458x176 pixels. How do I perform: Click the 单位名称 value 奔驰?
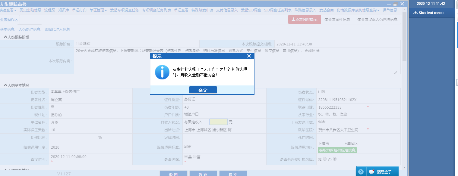pyautogui.click(x=55, y=122)
